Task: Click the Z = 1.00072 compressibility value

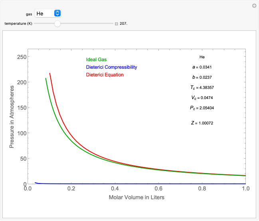Action: point(202,123)
